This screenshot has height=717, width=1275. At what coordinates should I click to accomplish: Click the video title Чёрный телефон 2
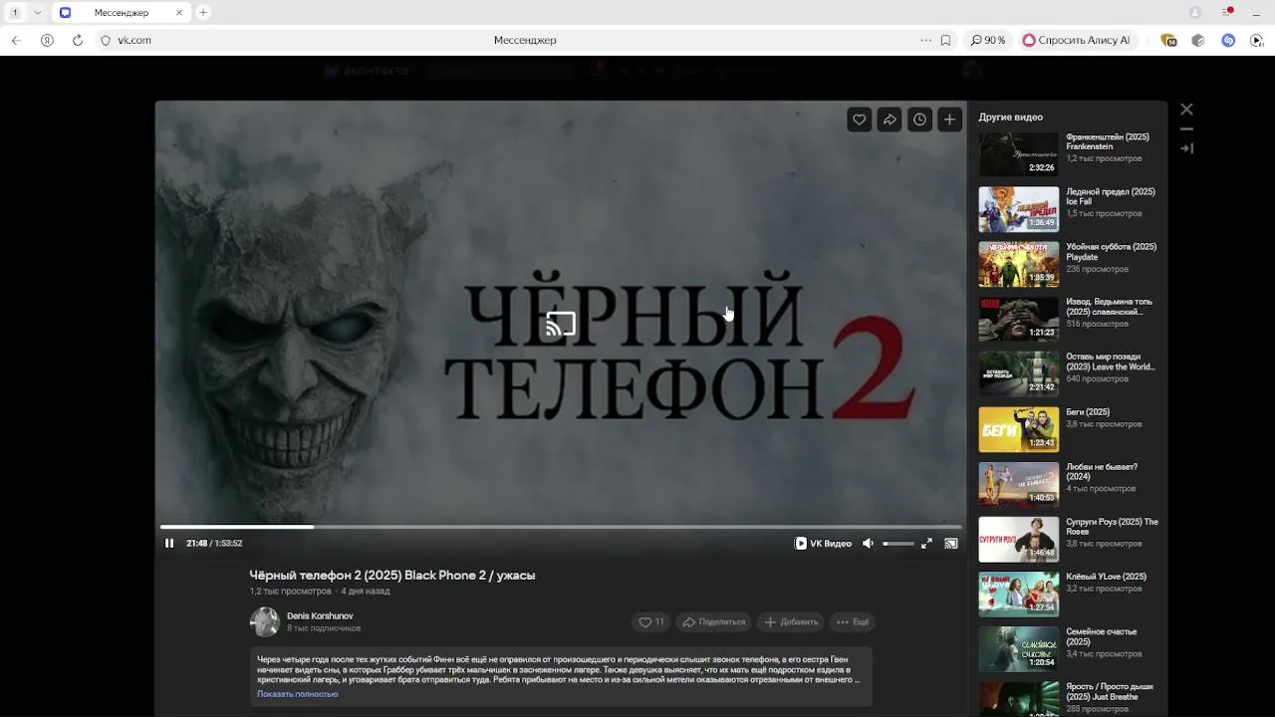point(392,575)
